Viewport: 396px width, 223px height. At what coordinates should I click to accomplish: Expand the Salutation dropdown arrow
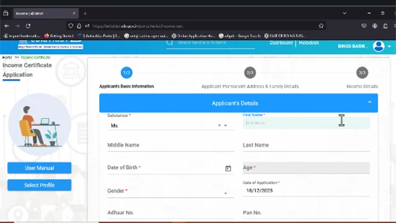pos(225,125)
